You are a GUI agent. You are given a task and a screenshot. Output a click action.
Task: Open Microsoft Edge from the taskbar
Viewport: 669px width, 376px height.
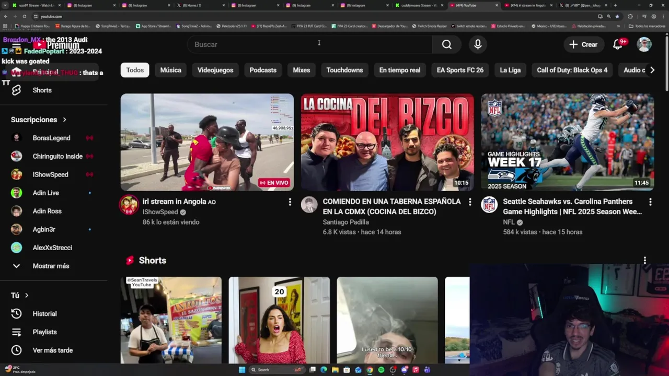coord(324,370)
